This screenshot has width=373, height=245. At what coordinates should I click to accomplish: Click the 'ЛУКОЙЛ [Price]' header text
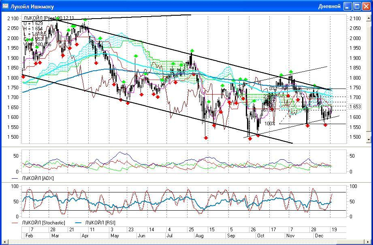pyautogui.click(x=40, y=18)
